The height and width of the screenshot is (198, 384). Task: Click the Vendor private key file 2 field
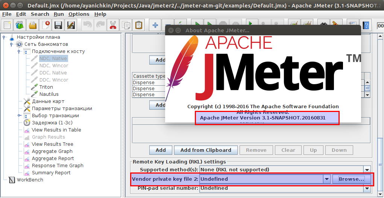261,179
